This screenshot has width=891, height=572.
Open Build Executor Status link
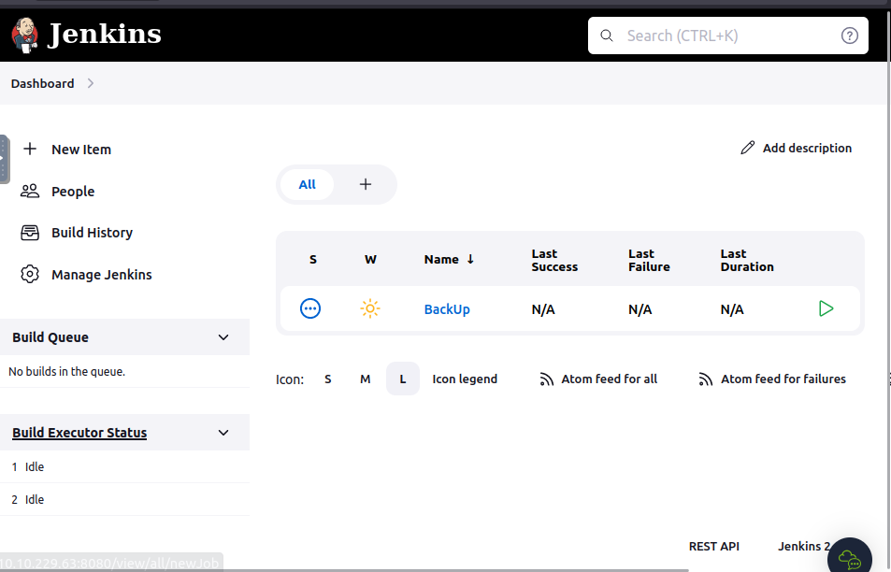pos(79,433)
